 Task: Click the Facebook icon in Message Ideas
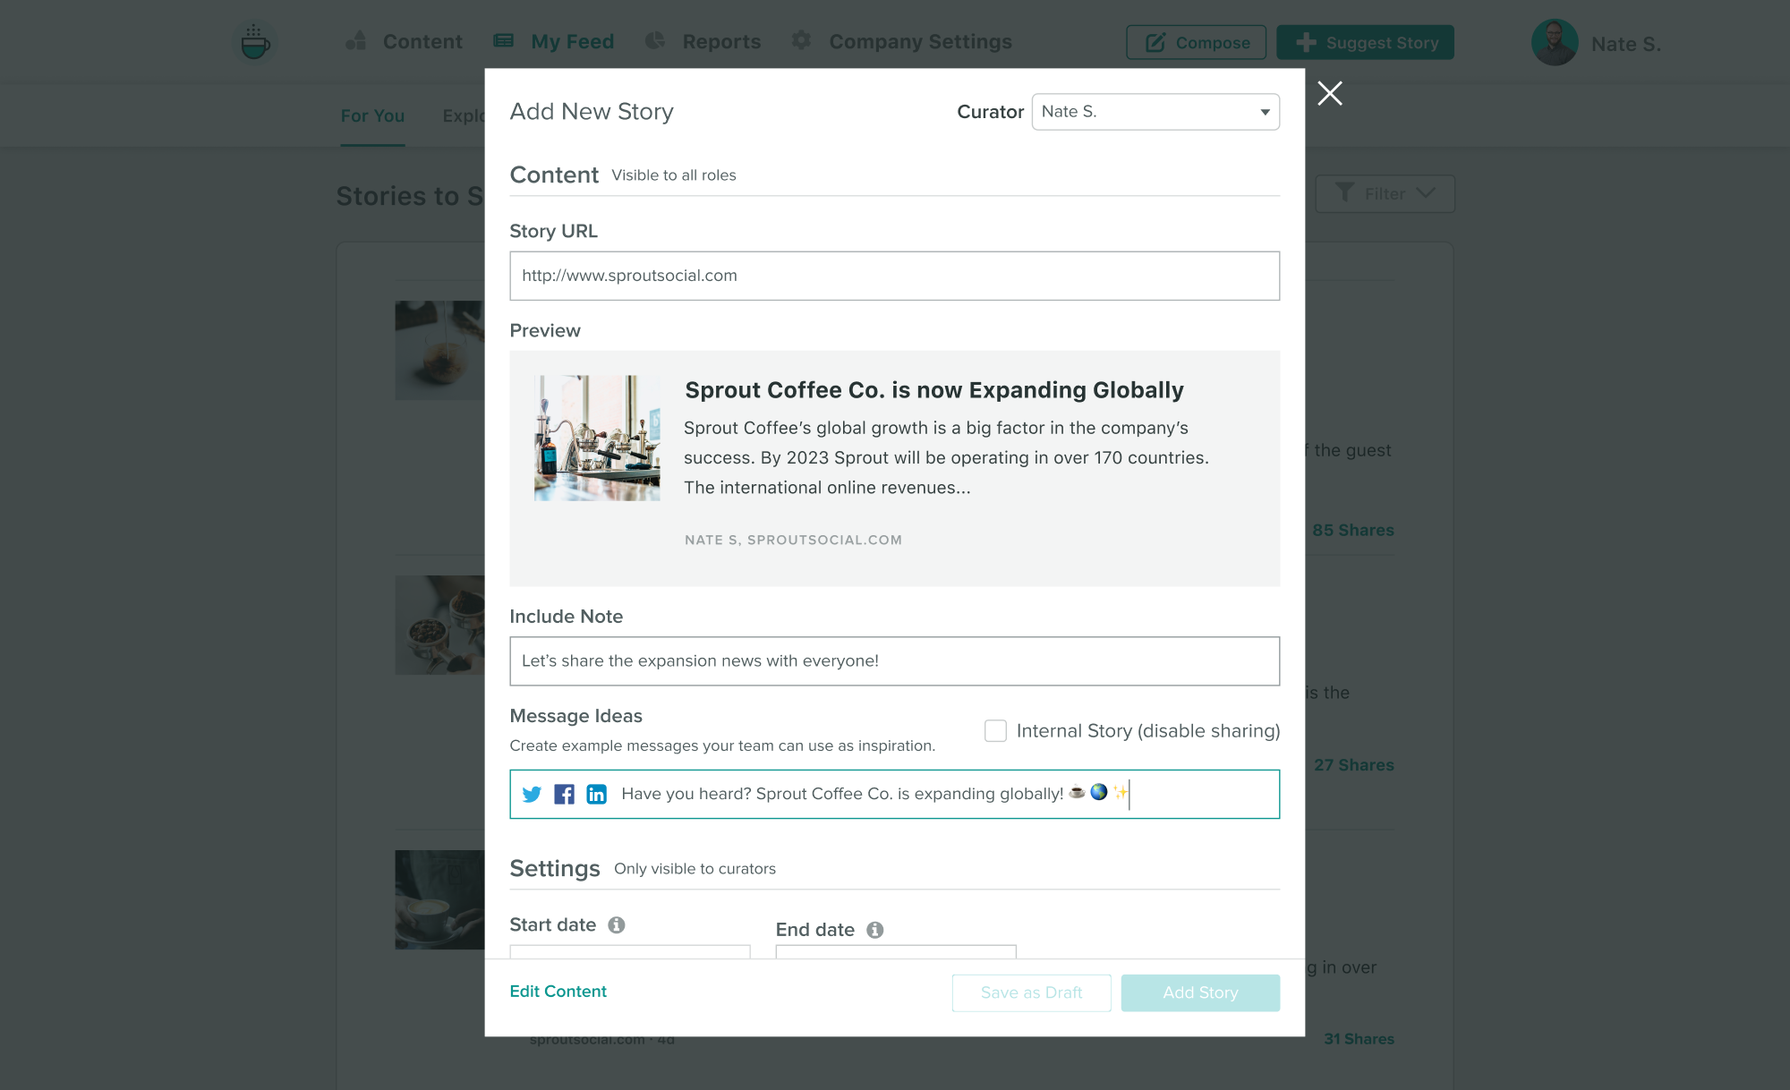563,794
